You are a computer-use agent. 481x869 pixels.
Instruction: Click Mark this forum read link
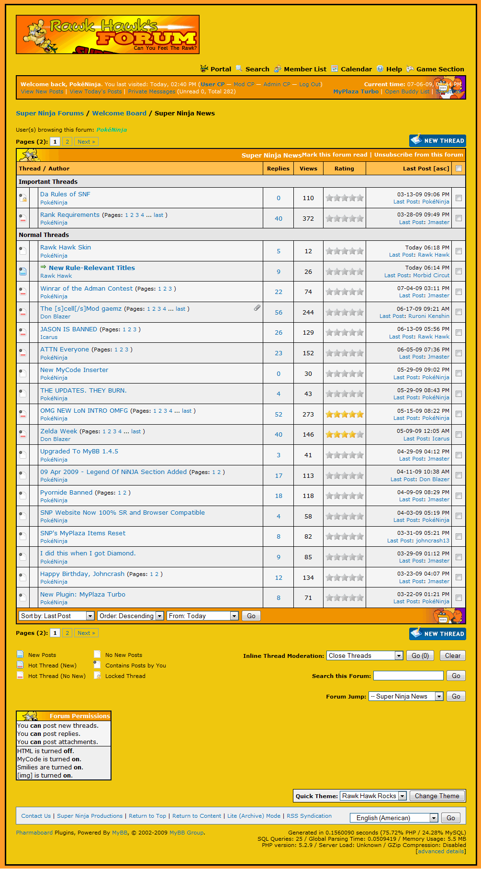(335, 155)
